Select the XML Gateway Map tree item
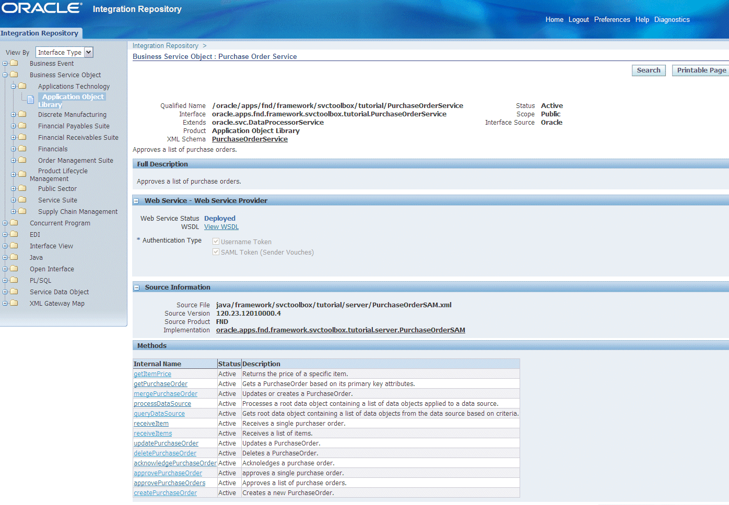729x505 pixels. (57, 304)
